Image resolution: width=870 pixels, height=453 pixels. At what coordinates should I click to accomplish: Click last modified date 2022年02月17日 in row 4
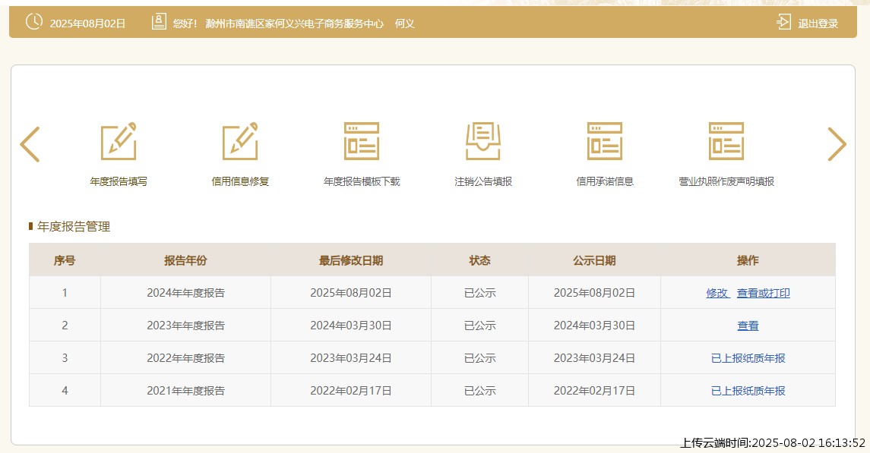pyautogui.click(x=351, y=391)
